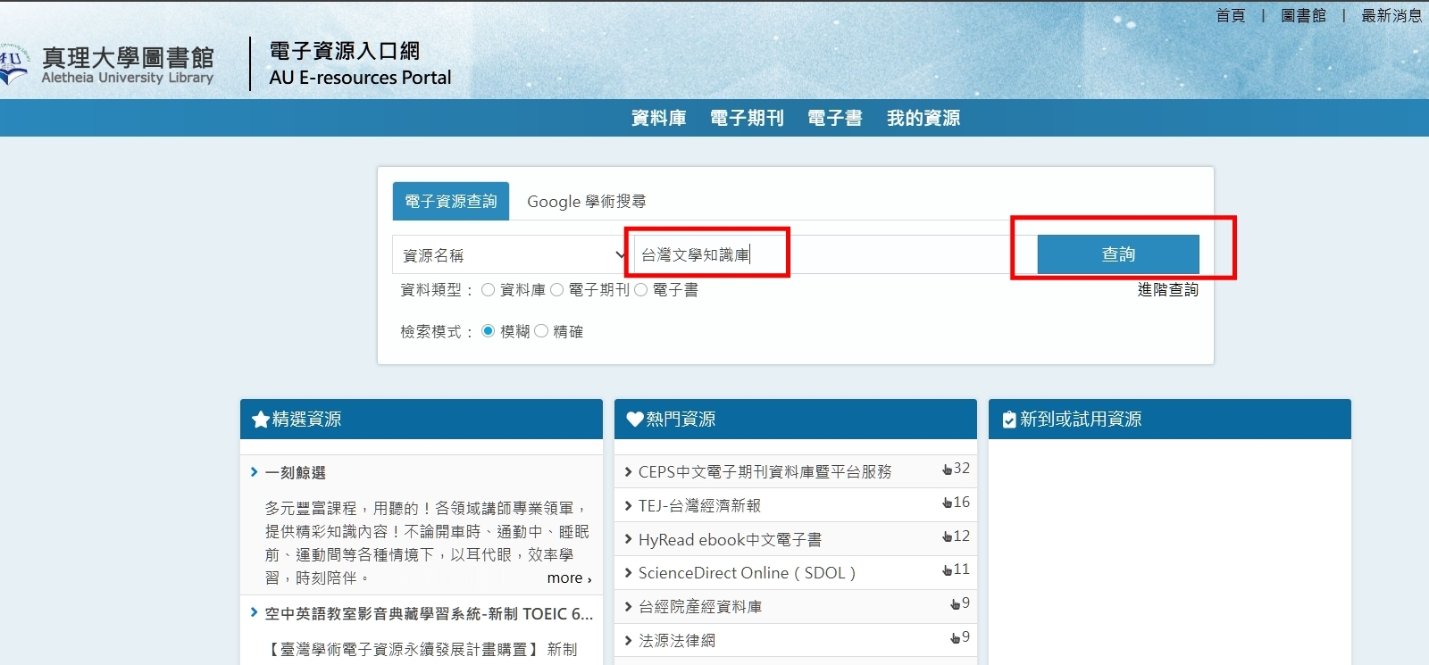The height and width of the screenshot is (665, 1429).
Task: Select the 資料庫 resource type radio button
Action: coord(488,289)
